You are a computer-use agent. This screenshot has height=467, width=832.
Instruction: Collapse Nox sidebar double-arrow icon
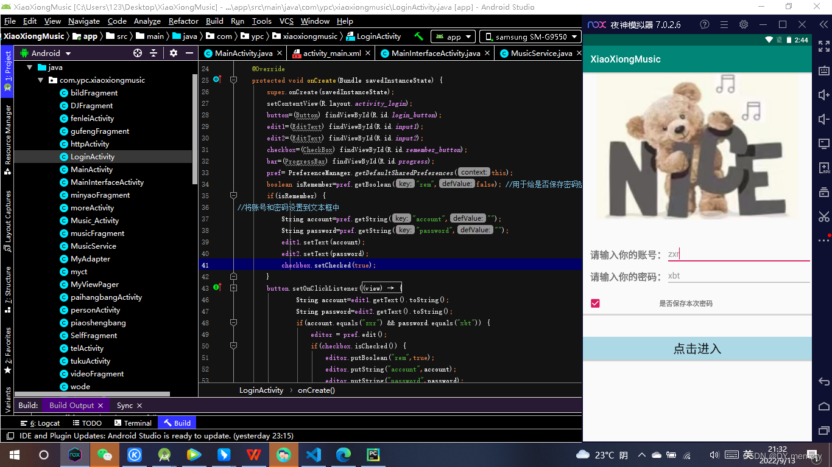tap(822, 24)
